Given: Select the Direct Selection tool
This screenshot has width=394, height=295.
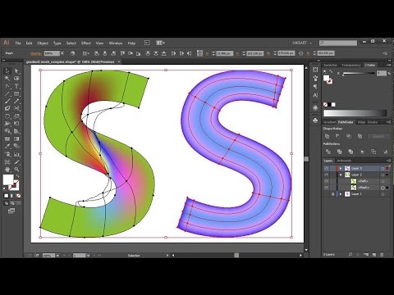Looking at the screenshot, I should point(16,71).
